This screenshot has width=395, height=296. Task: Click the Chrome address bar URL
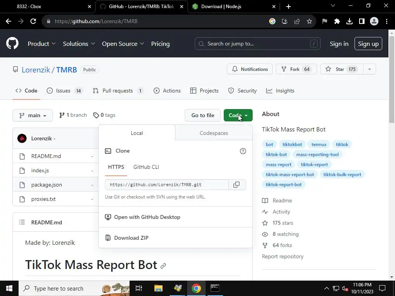click(x=96, y=22)
